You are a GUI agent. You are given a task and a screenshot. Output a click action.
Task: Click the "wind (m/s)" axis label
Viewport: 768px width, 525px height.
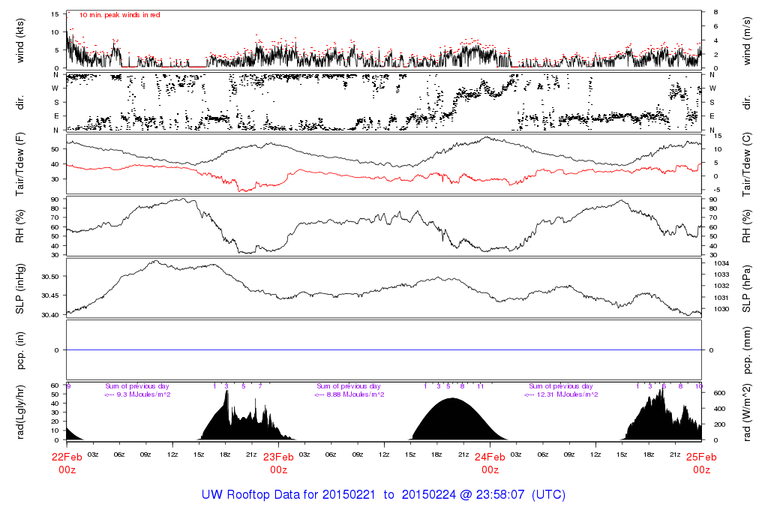point(746,40)
